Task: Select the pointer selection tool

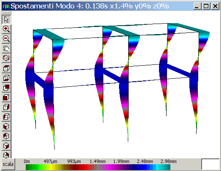Action: click(x=6, y=19)
